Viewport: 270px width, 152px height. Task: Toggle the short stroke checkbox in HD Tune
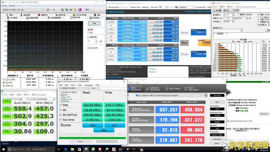[88, 37]
